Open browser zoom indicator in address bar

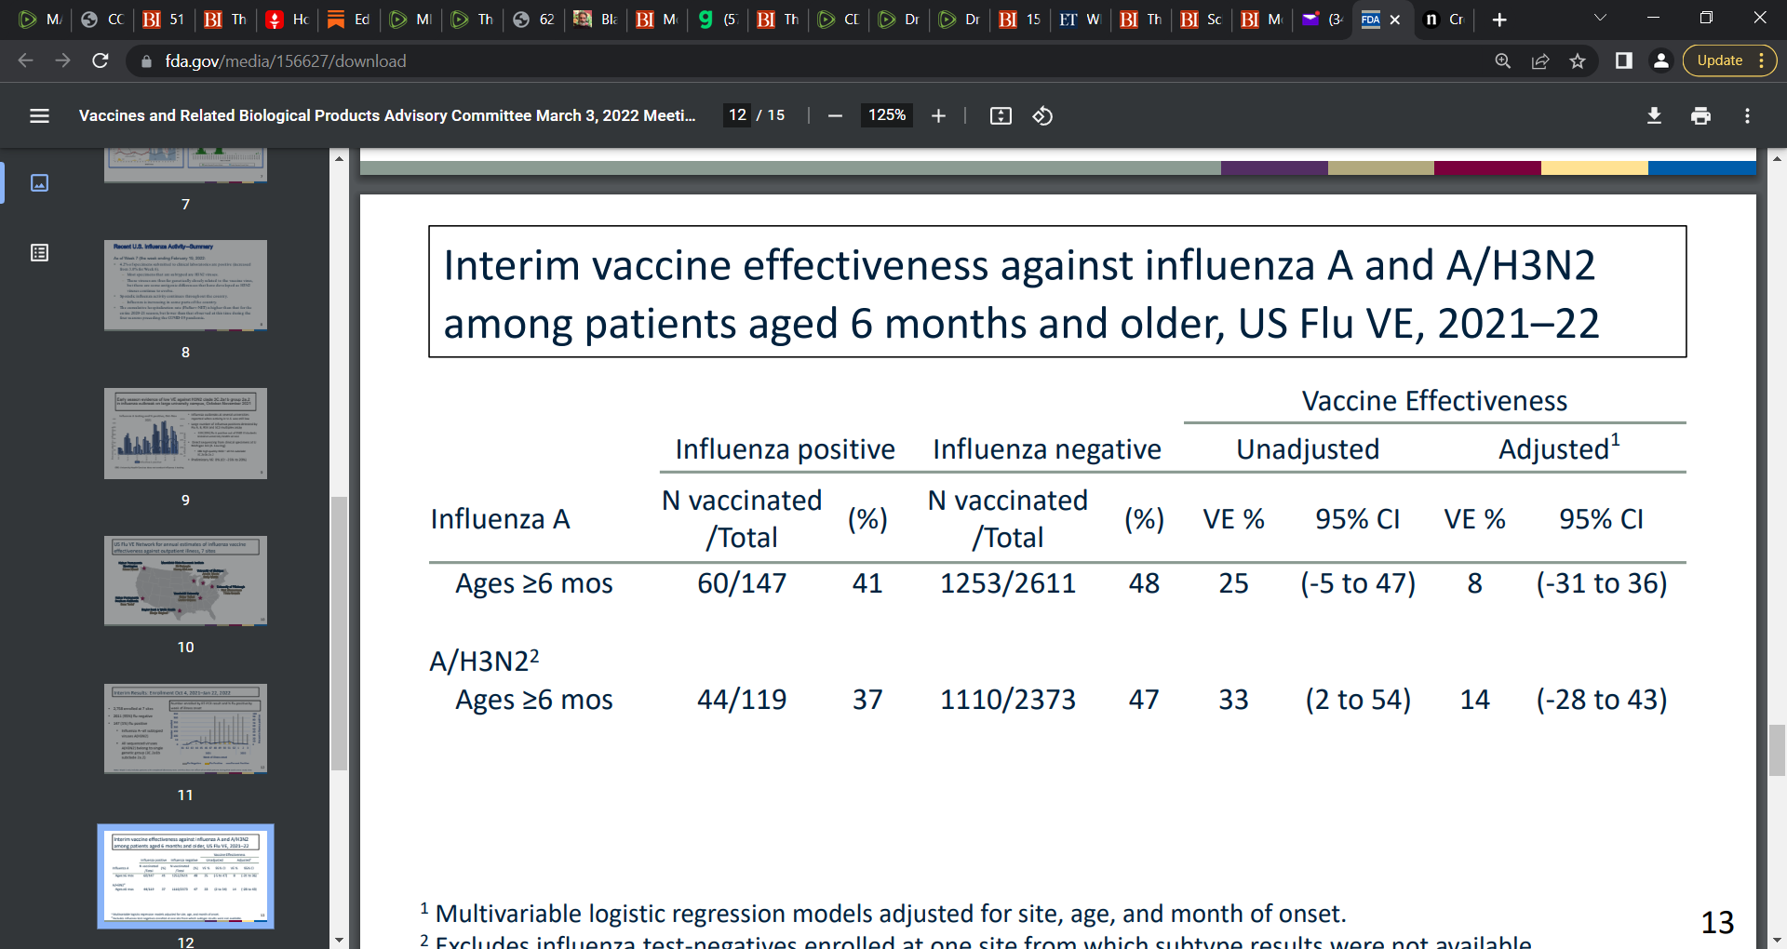tap(1502, 60)
